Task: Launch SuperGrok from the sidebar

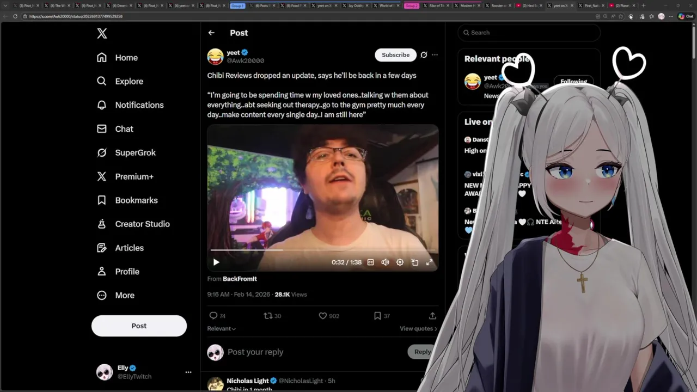Action: pos(126,152)
